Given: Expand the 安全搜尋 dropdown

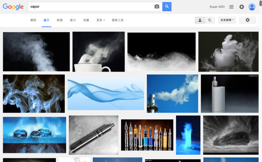Looking at the screenshot, I should pyautogui.click(x=227, y=20).
